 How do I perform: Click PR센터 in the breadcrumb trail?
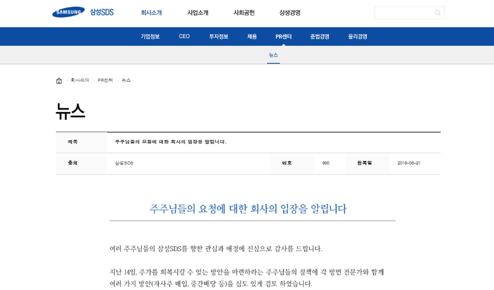pyautogui.click(x=105, y=81)
